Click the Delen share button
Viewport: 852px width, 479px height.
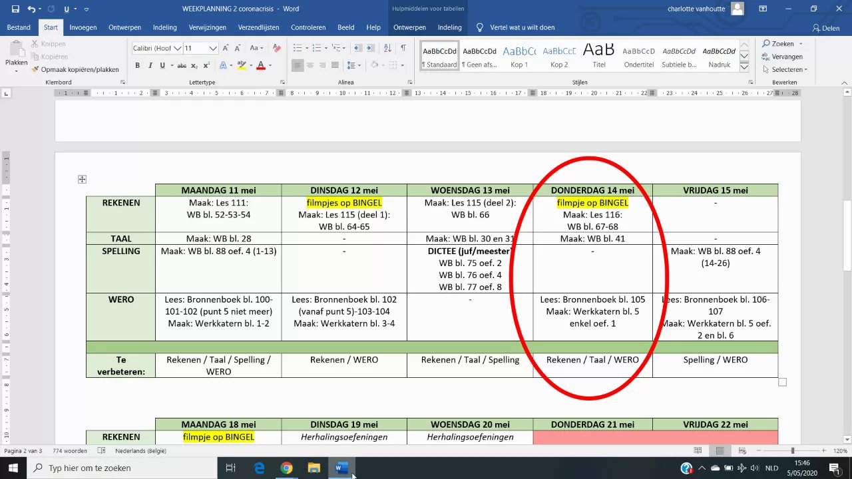(x=826, y=28)
